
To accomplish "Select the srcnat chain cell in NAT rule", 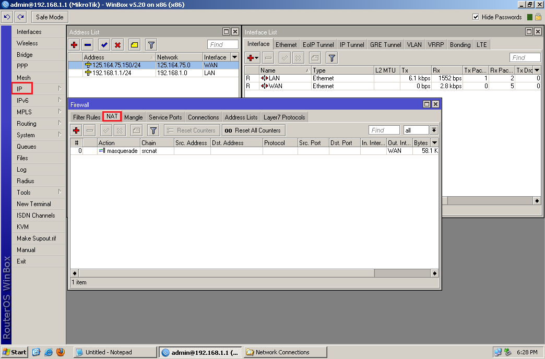I will coord(157,151).
